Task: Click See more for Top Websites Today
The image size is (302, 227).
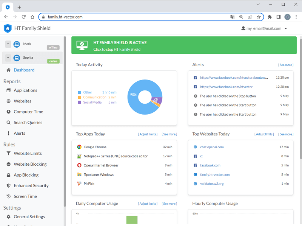Action: pyautogui.click(x=286, y=134)
